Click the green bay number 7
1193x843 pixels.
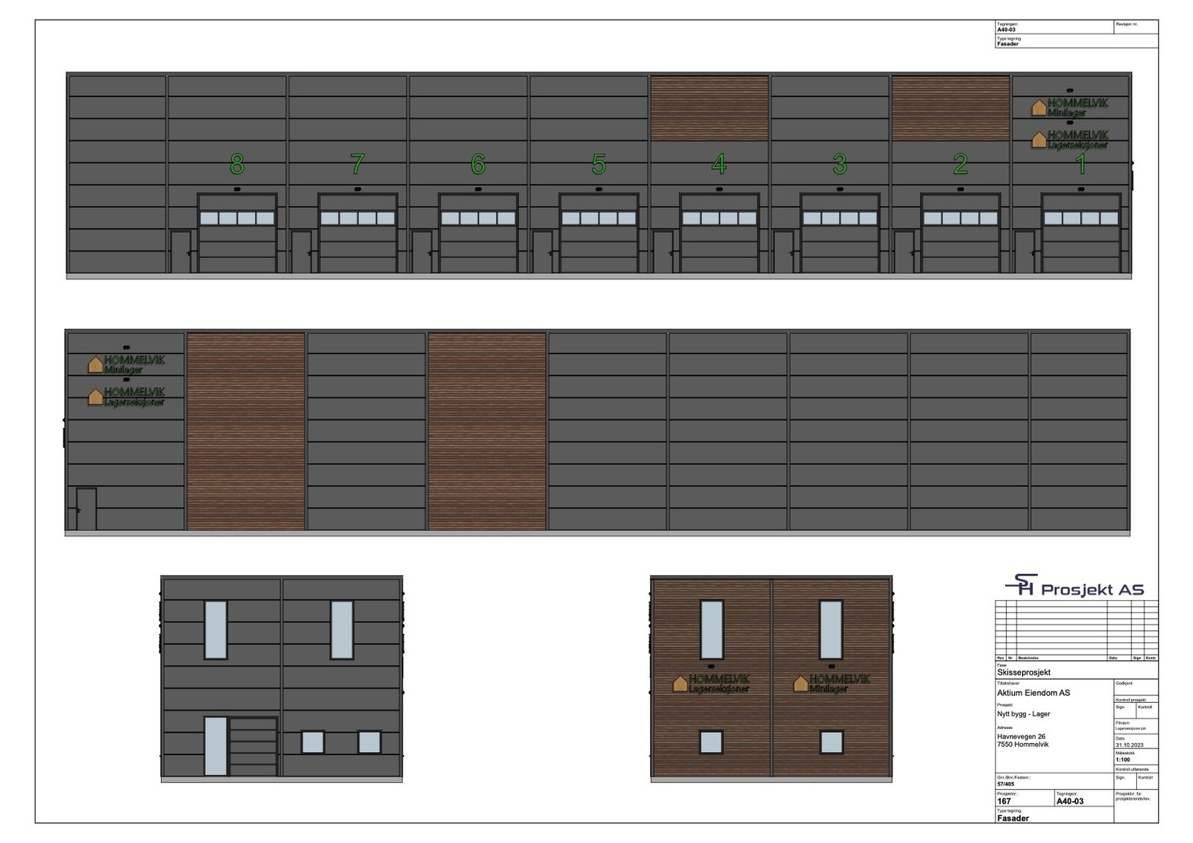coord(358,164)
